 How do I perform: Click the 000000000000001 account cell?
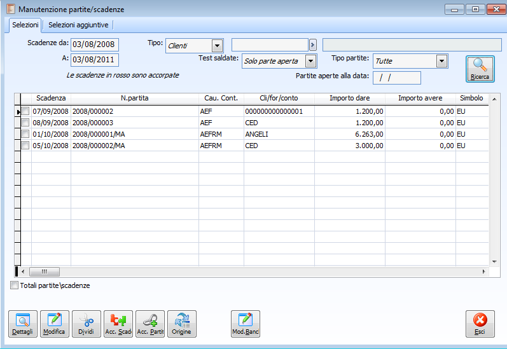pos(279,111)
